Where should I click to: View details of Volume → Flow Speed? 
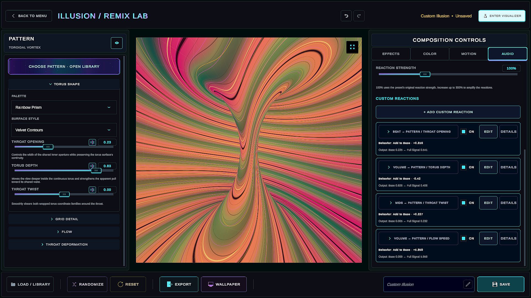(x=508, y=238)
